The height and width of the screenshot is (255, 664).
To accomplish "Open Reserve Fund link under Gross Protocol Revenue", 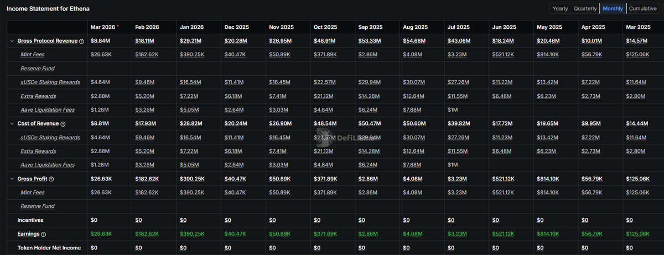I will 38,69.
